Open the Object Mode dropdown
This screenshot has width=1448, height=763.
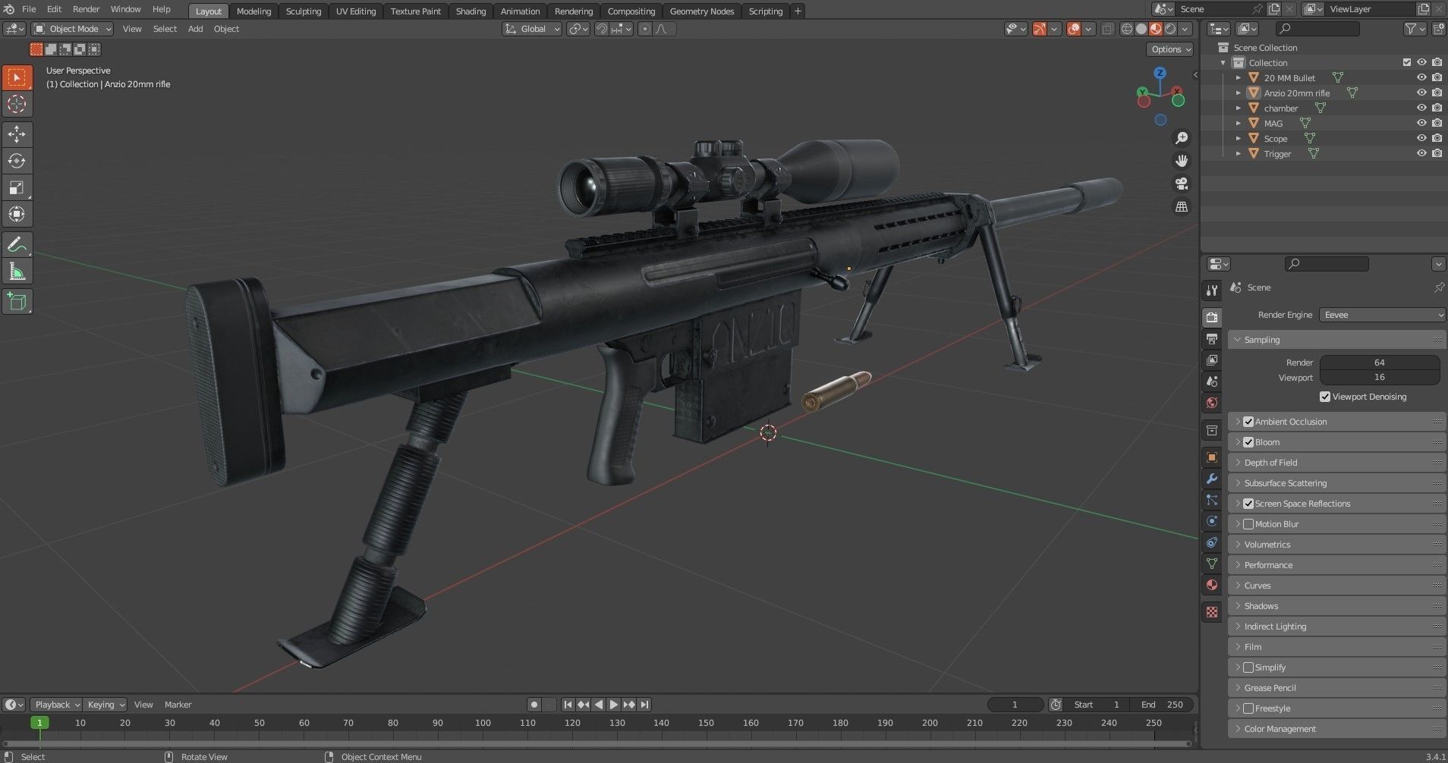tap(73, 29)
